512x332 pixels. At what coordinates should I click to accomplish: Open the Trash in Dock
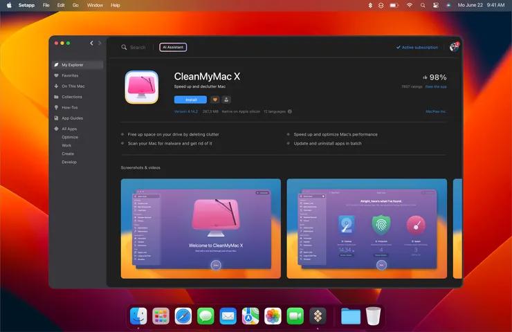tap(373, 316)
